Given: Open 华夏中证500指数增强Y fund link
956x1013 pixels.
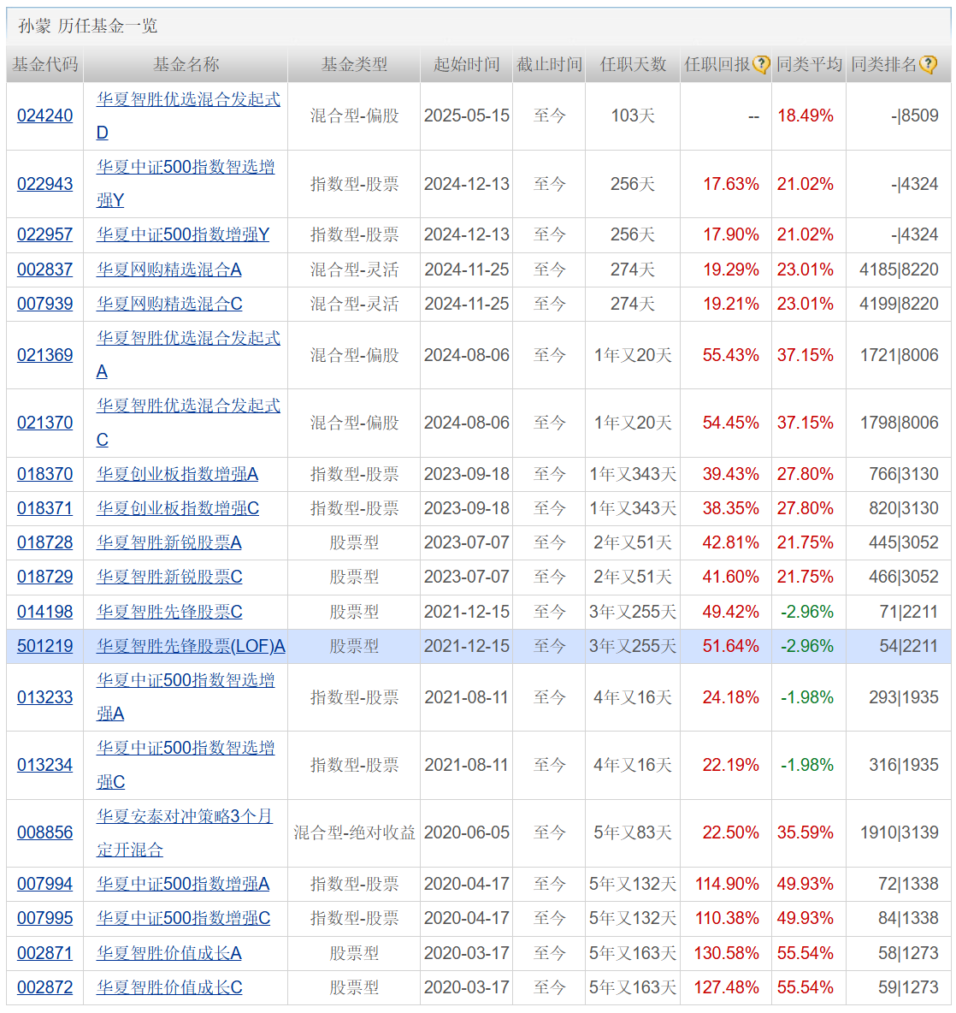Looking at the screenshot, I should [183, 234].
